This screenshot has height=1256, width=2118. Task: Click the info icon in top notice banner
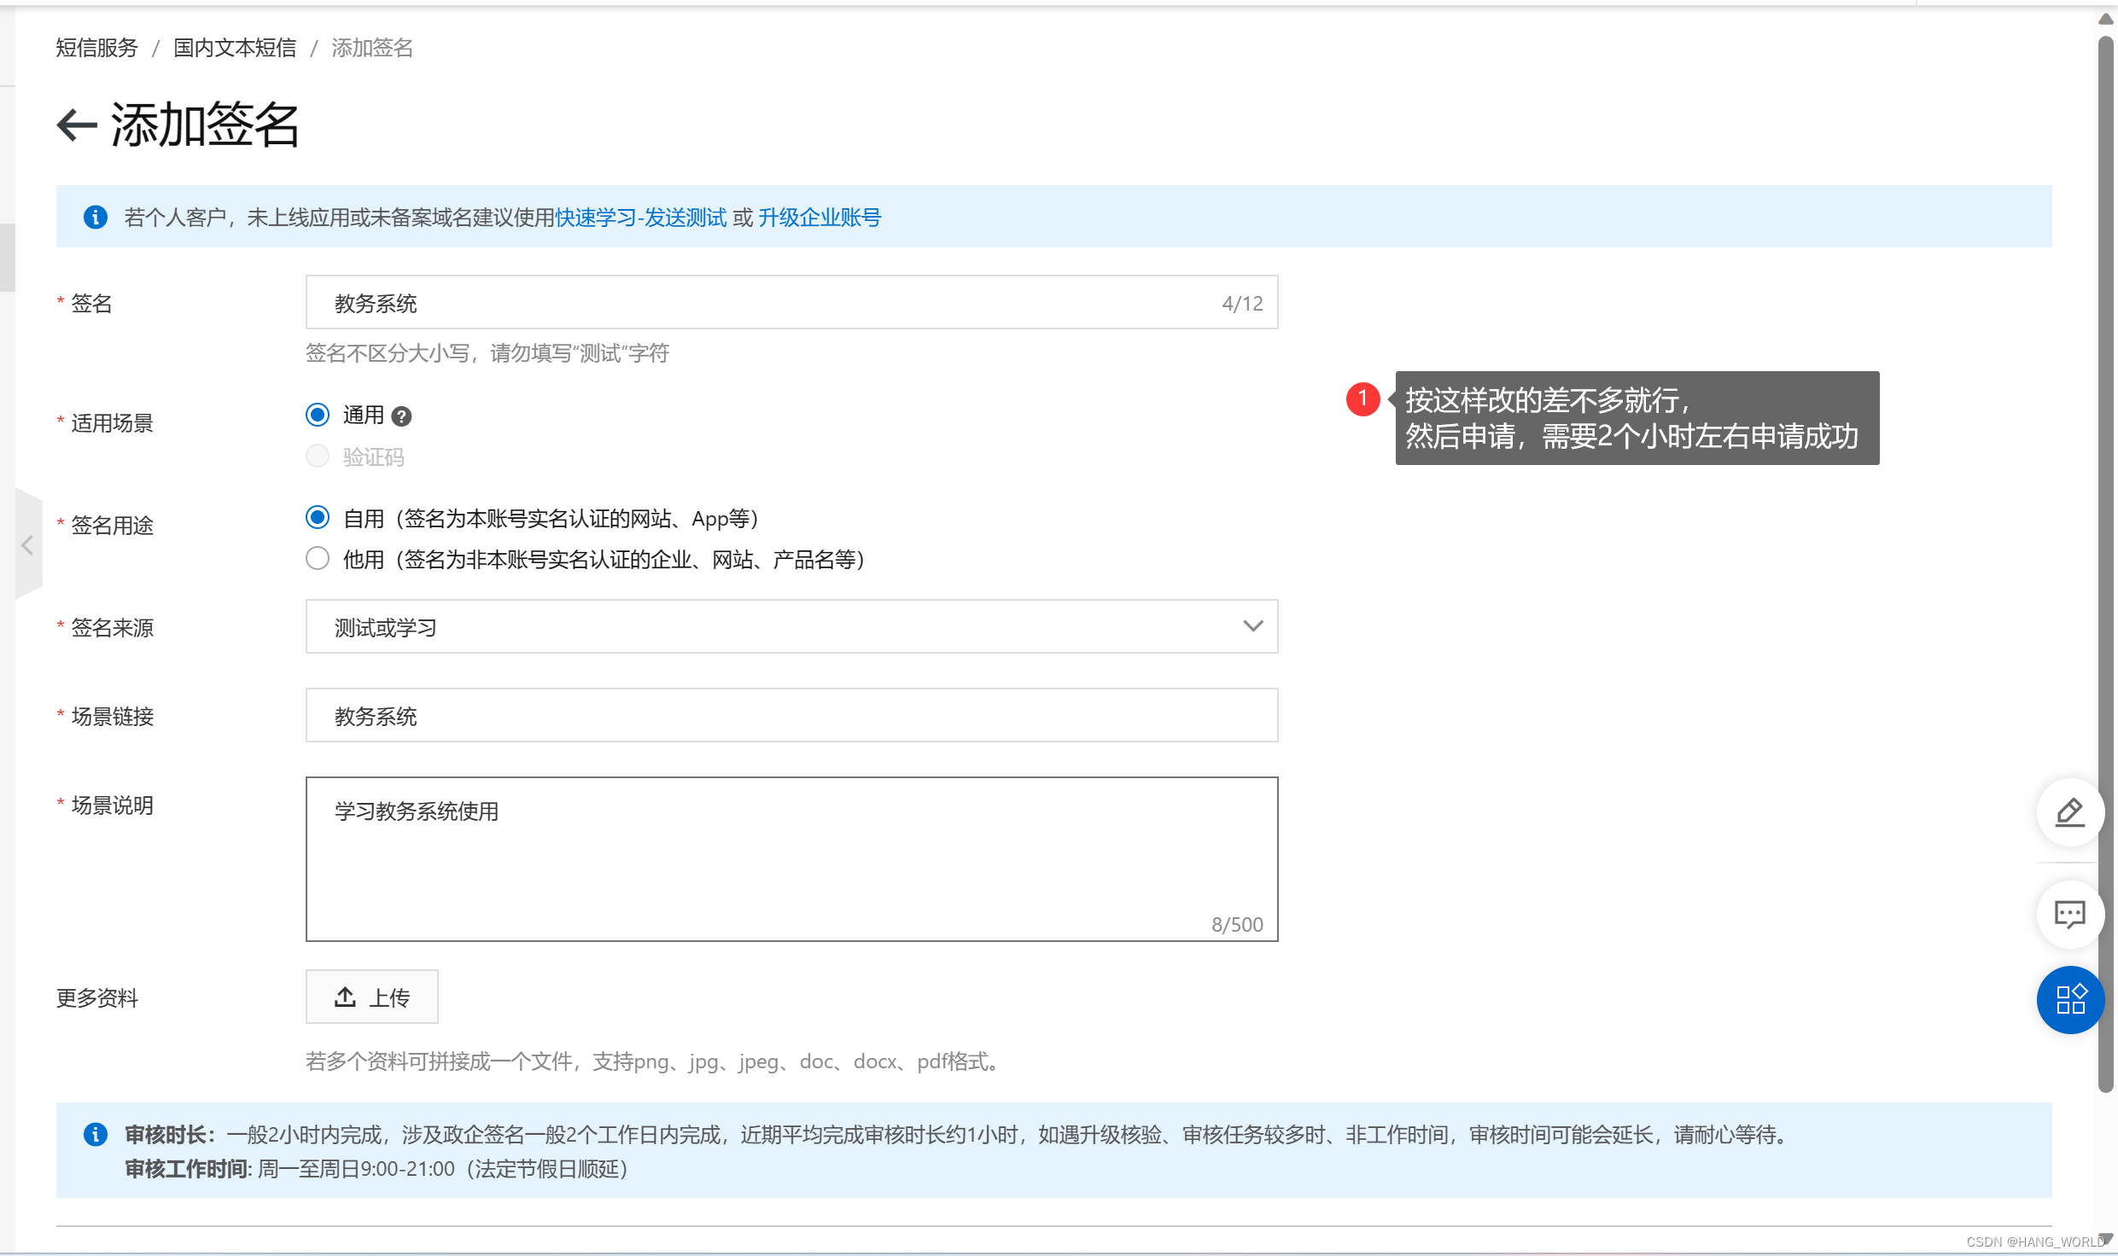(x=96, y=218)
